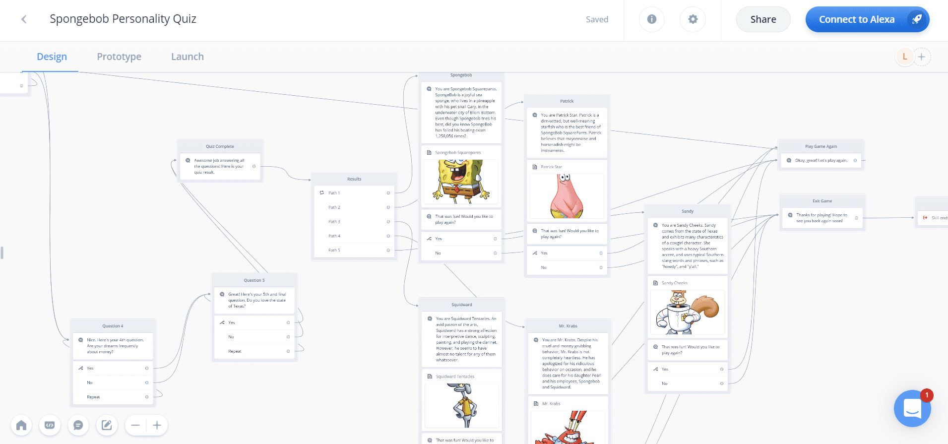This screenshot has width=948, height=444.
Task: Zoom in with the plus icon
Action: pyautogui.click(x=157, y=425)
